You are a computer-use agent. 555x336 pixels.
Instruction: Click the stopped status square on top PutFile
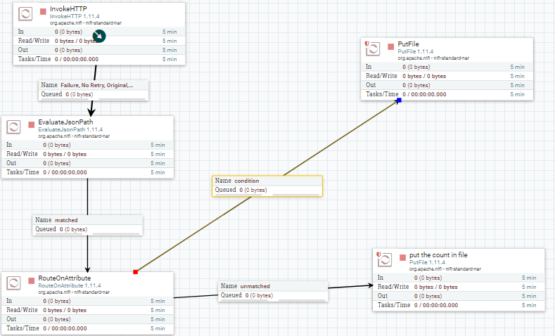[391, 46]
